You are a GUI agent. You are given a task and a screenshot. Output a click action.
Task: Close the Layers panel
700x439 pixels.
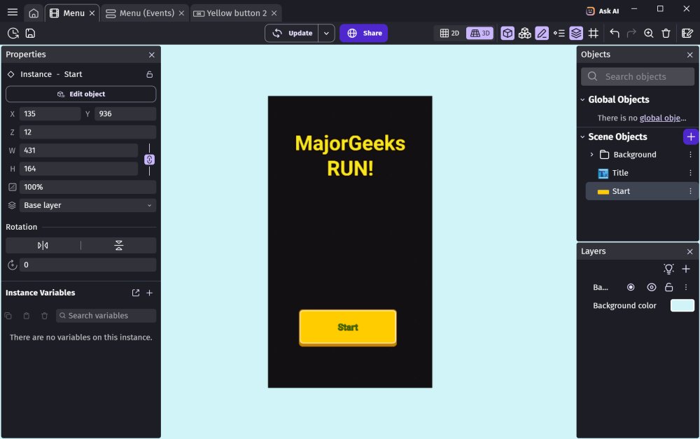(689, 252)
